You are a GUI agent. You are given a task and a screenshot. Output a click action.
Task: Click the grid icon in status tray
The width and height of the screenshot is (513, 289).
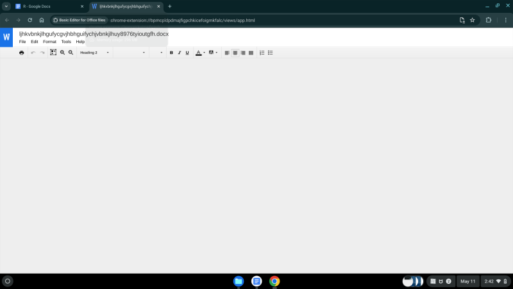click(433, 281)
